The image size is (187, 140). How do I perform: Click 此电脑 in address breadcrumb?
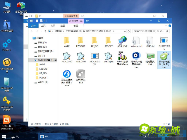(x=58, y=31)
